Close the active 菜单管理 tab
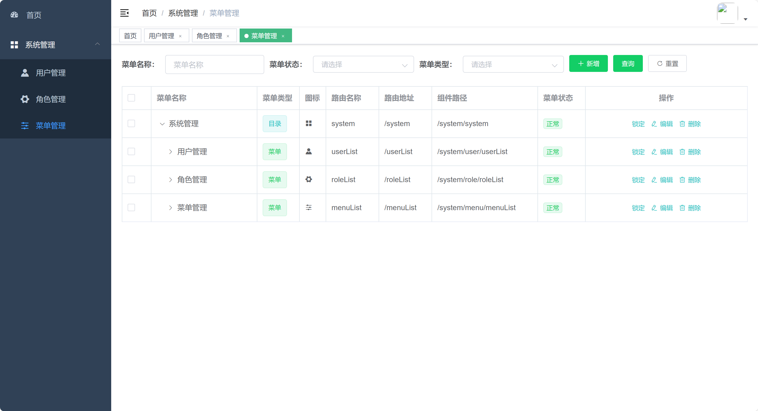 tap(283, 36)
